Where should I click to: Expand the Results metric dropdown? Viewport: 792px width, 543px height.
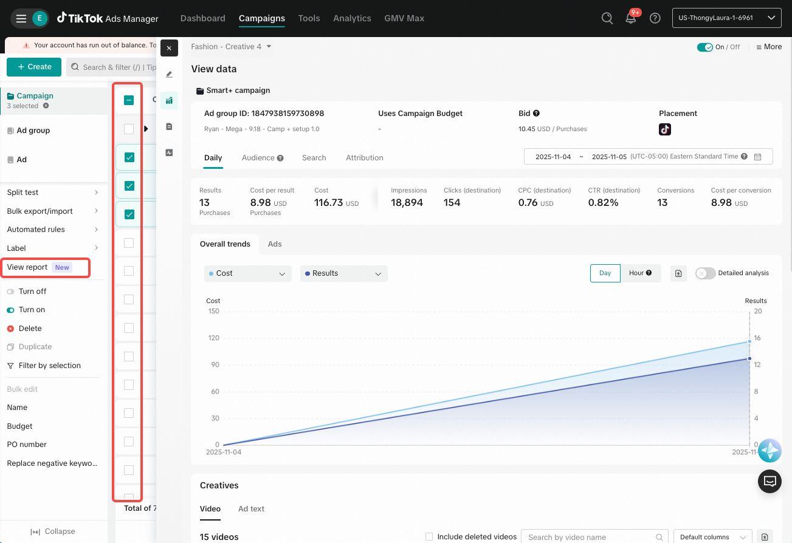[343, 273]
